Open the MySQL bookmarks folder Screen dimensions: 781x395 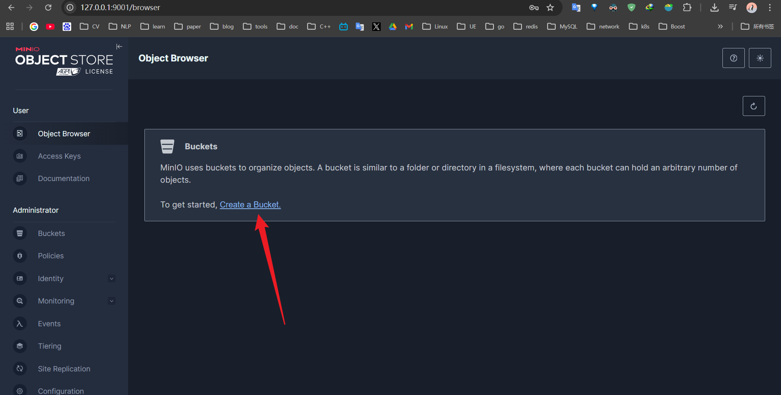point(562,26)
